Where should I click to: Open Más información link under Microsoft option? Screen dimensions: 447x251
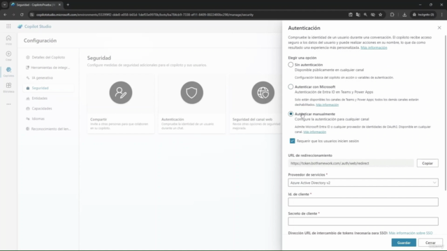[x=327, y=105]
